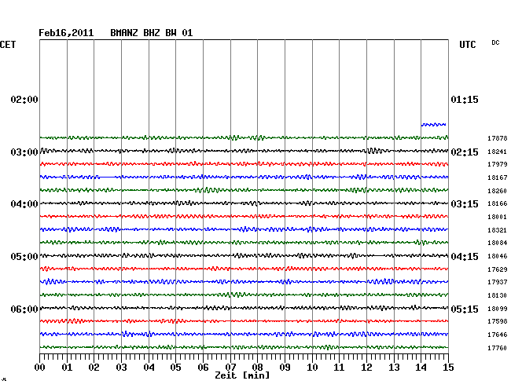Click the DC value 18167
The height and width of the screenshot is (388, 511).
tap(498, 178)
